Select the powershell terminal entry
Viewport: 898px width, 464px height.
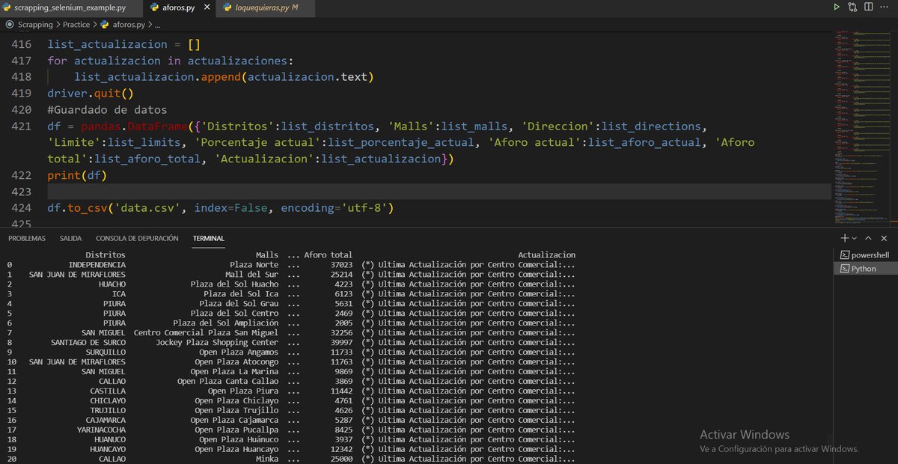pyautogui.click(x=866, y=255)
